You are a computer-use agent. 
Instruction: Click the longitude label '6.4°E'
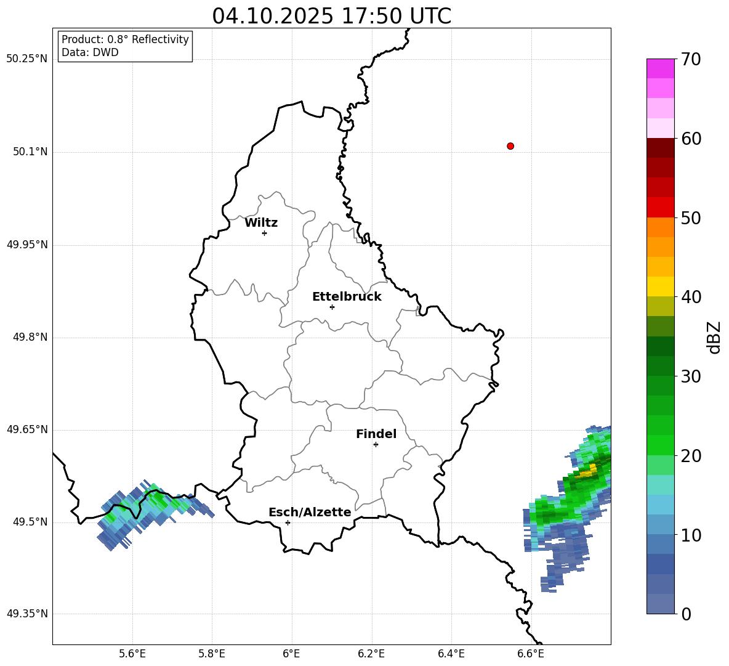click(x=451, y=654)
